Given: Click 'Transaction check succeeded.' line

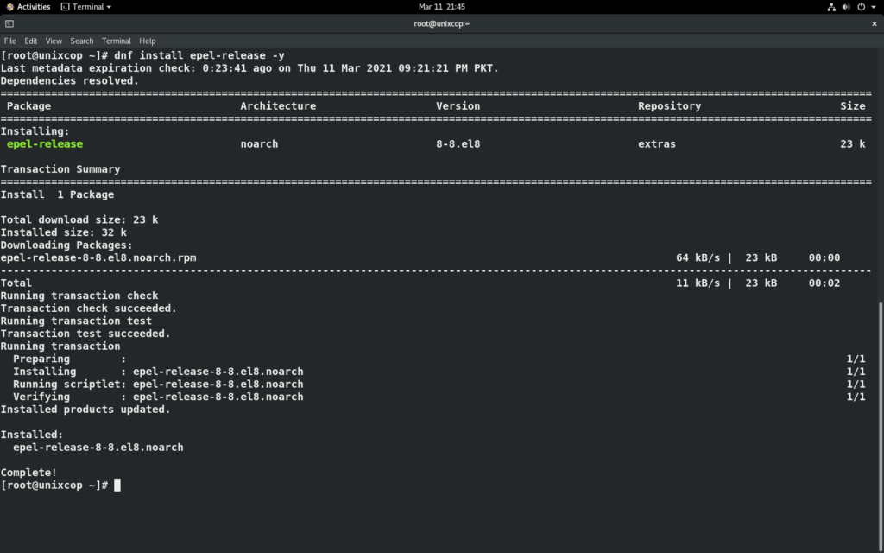Looking at the screenshot, I should pyautogui.click(x=89, y=308).
